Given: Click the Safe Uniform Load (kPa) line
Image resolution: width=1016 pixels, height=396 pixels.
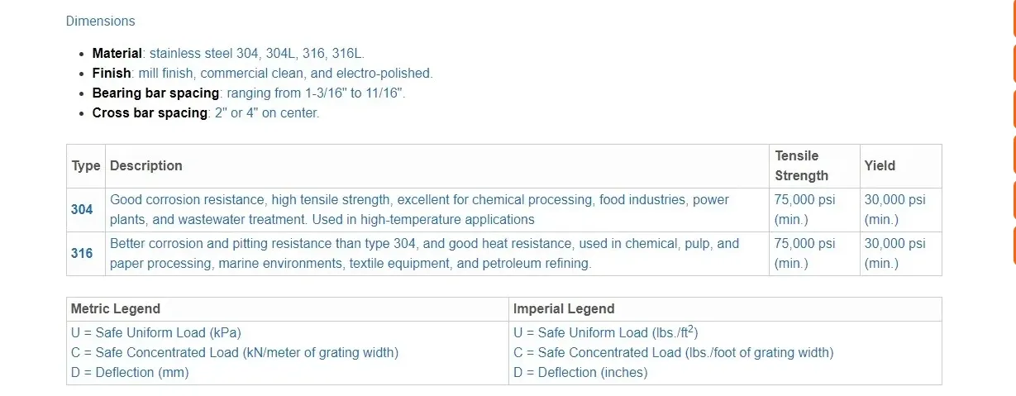Looking at the screenshot, I should click(156, 332).
